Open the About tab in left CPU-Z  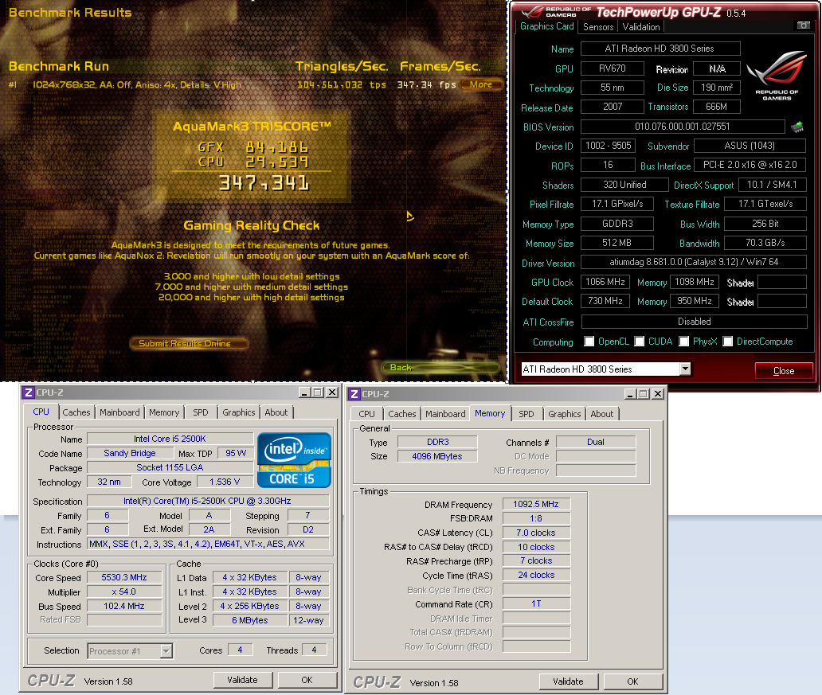[276, 412]
